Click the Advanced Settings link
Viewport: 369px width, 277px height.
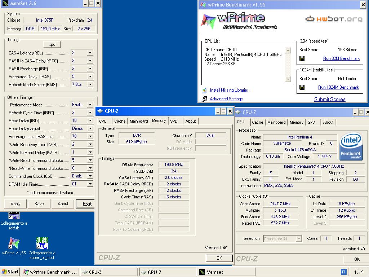coord(226,99)
